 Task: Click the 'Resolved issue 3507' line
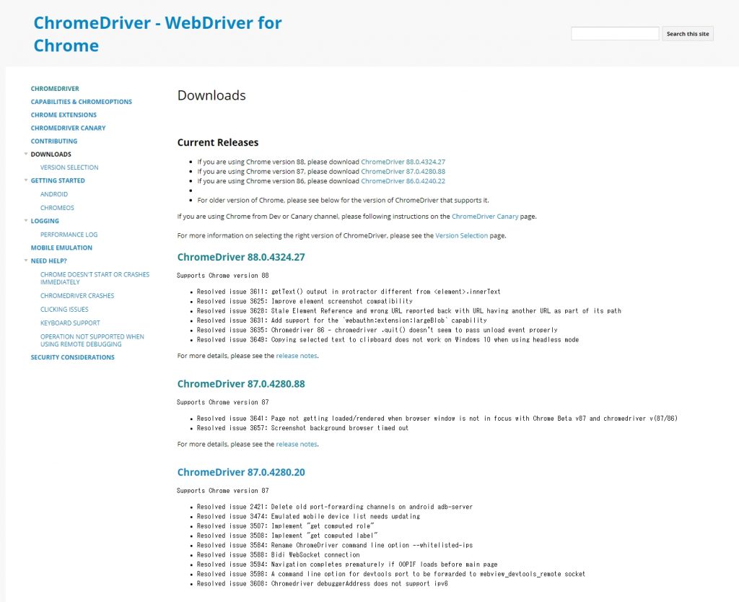(x=286, y=526)
